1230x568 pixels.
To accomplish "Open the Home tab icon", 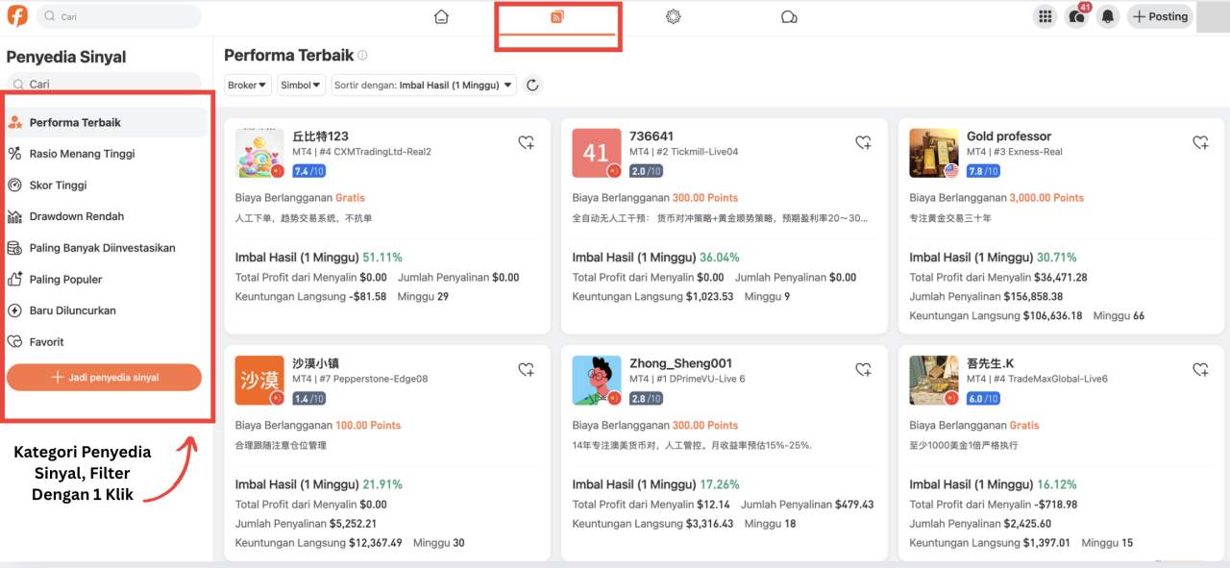I will pos(441,16).
